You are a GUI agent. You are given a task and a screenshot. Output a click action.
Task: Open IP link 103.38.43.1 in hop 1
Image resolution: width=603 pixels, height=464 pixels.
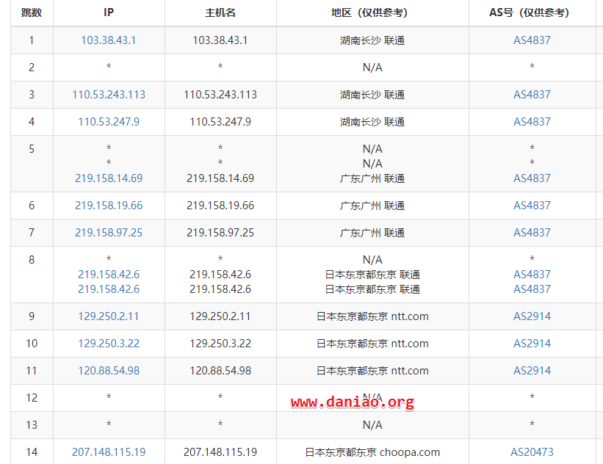(109, 40)
